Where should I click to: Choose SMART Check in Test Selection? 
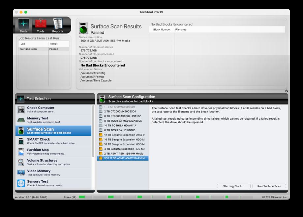pos(53,141)
